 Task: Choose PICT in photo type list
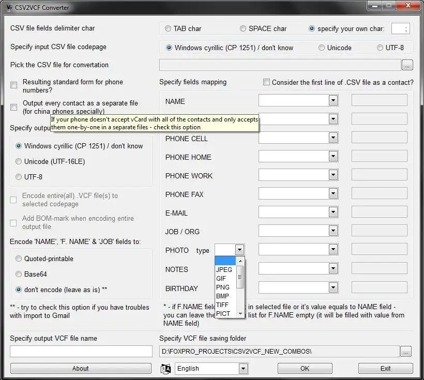(225, 314)
